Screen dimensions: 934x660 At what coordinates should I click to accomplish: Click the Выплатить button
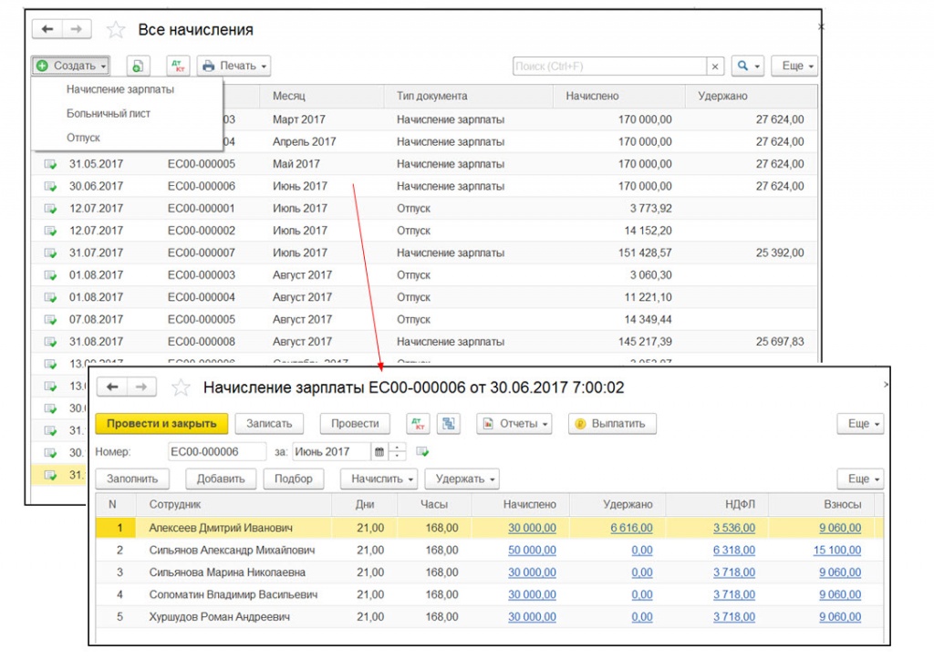pos(612,424)
